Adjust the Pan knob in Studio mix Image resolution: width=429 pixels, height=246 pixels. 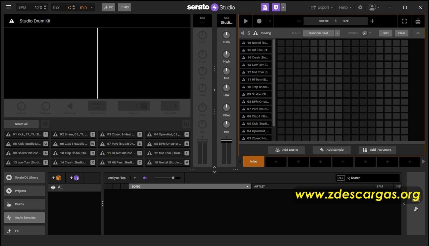(x=227, y=124)
